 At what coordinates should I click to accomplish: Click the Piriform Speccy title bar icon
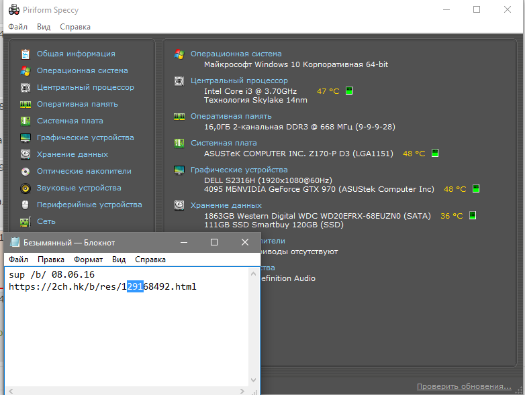[x=14, y=10]
